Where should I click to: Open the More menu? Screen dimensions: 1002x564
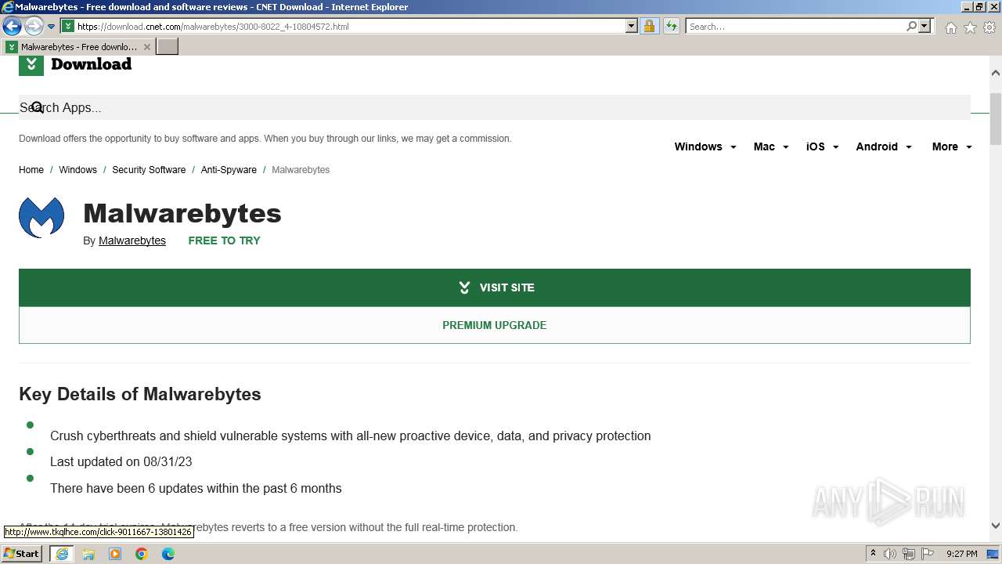point(945,146)
